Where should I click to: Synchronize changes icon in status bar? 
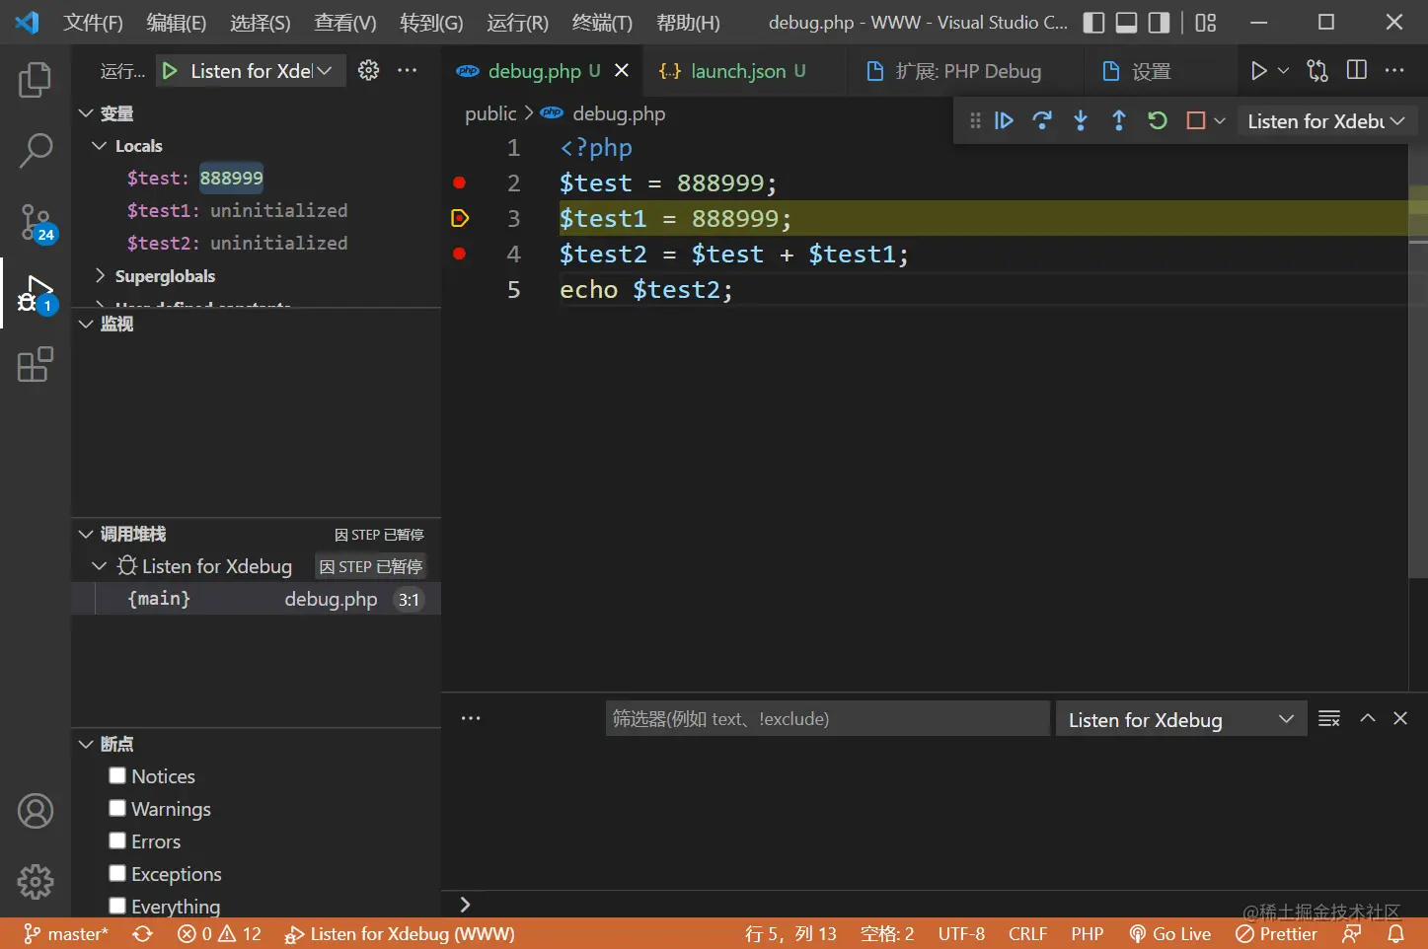pos(143,934)
